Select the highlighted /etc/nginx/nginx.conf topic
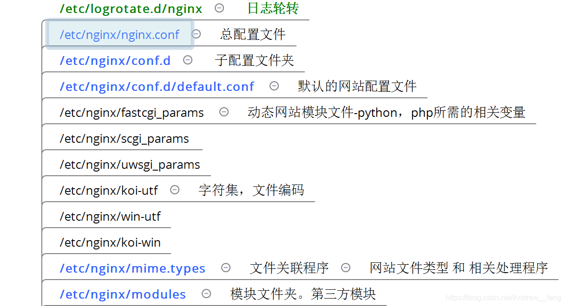Viewport: 565px width, 306px height. tap(119, 34)
